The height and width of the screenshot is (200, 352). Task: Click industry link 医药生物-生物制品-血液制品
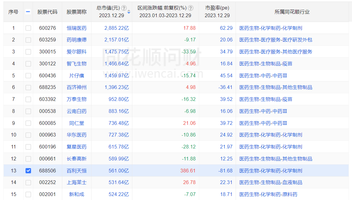[x=271, y=182]
